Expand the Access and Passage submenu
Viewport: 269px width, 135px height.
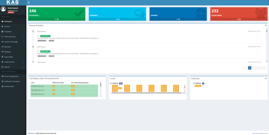pyautogui.click(x=24, y=42)
